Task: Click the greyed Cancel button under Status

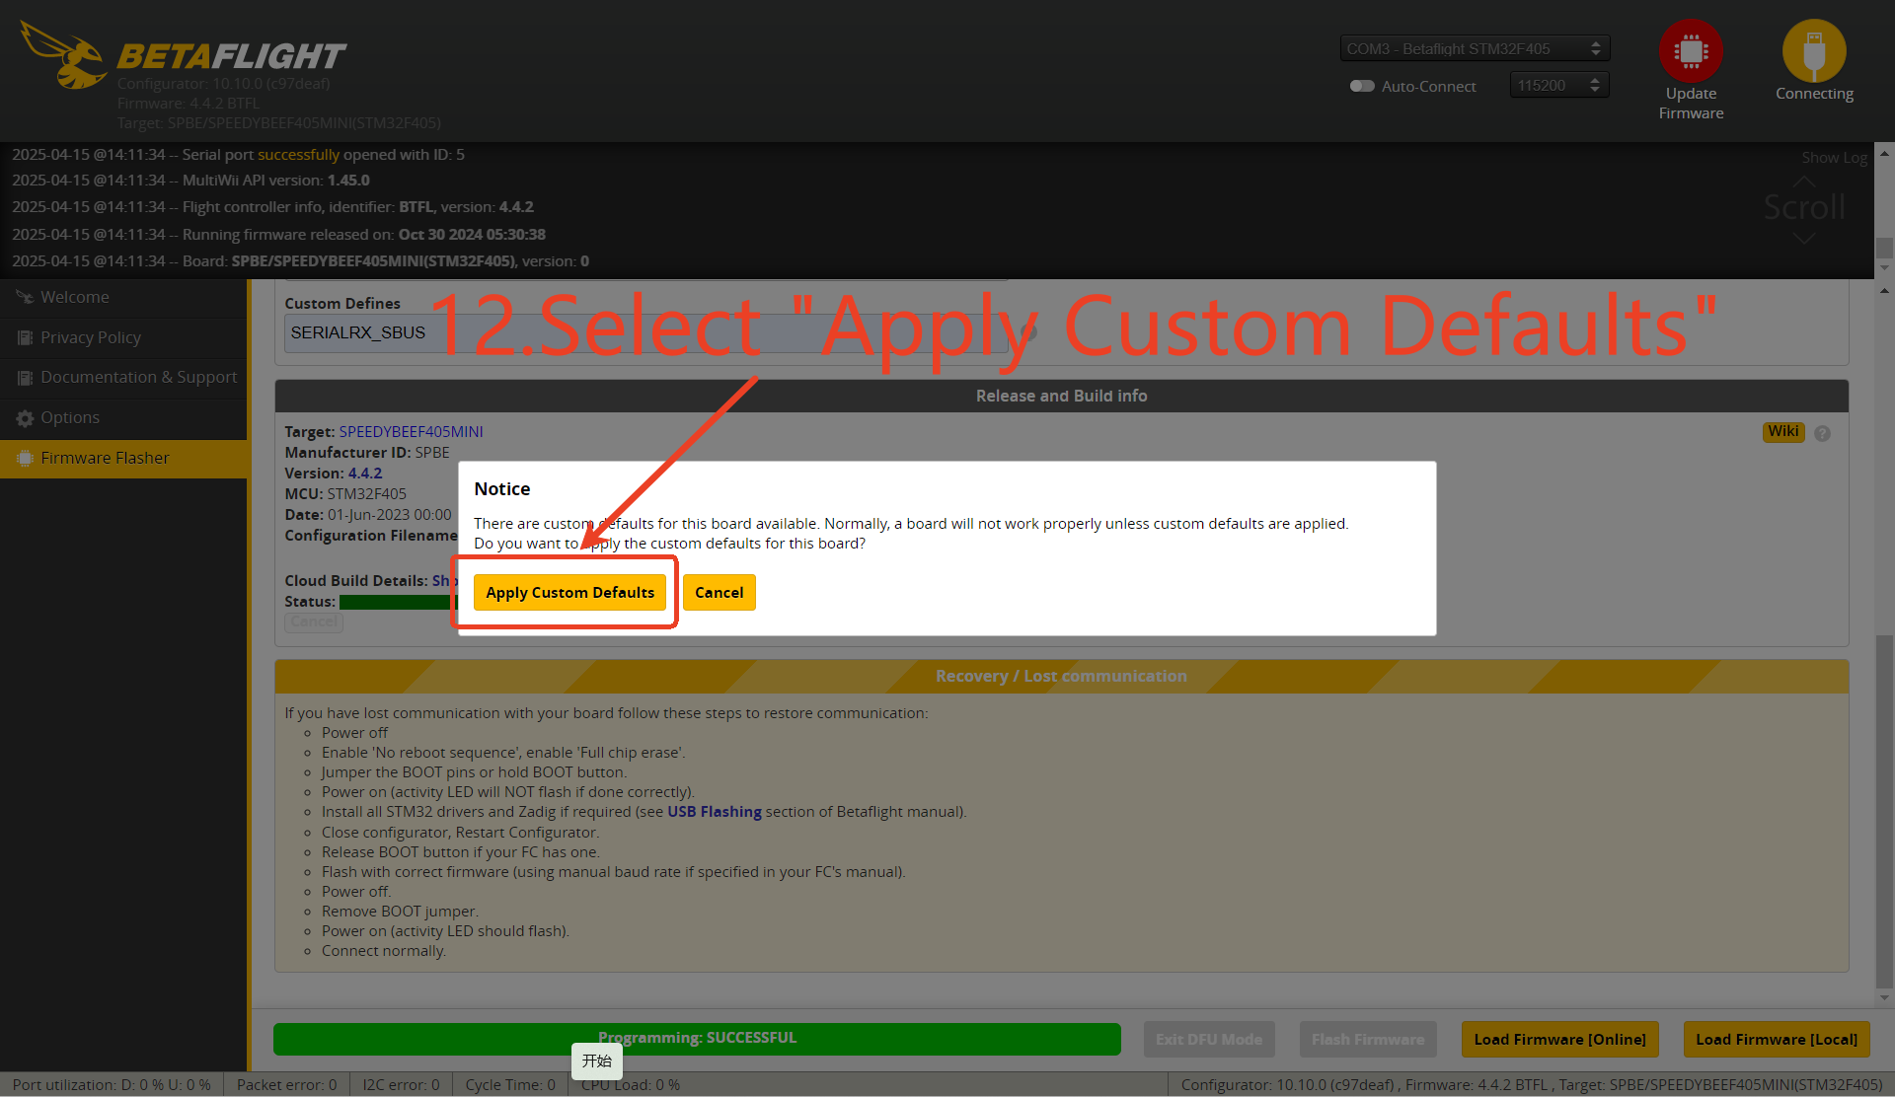Action: pos(314,622)
